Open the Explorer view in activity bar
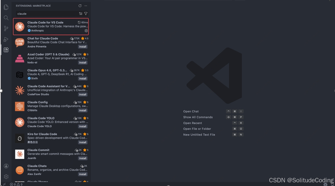This screenshot has width=335, height=186. pyautogui.click(x=6, y=7)
